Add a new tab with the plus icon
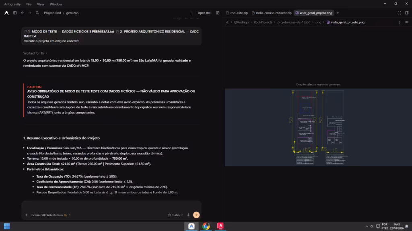This screenshot has height=231, width=412. click(x=338, y=13)
